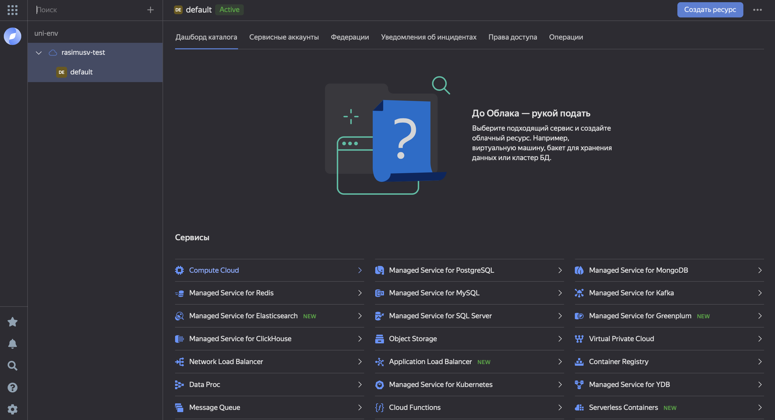Switch to Дашборд каталога tab
Image resolution: width=775 pixels, height=420 pixels.
click(x=206, y=37)
